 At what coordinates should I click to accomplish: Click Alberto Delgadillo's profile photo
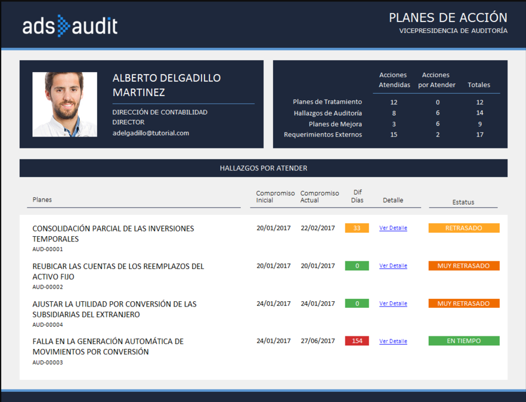pyautogui.click(x=66, y=104)
